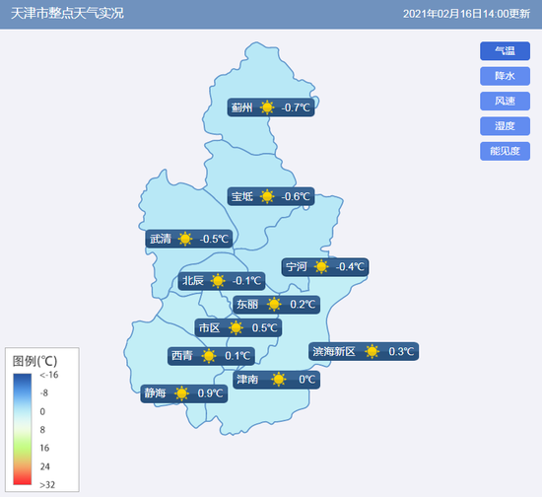Select the 宝坻 district name
The height and width of the screenshot is (497, 542).
(242, 196)
